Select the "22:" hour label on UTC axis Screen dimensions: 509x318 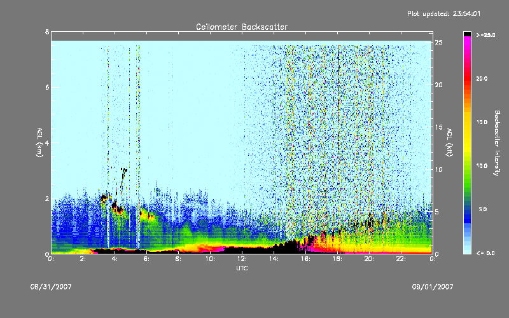(x=401, y=259)
